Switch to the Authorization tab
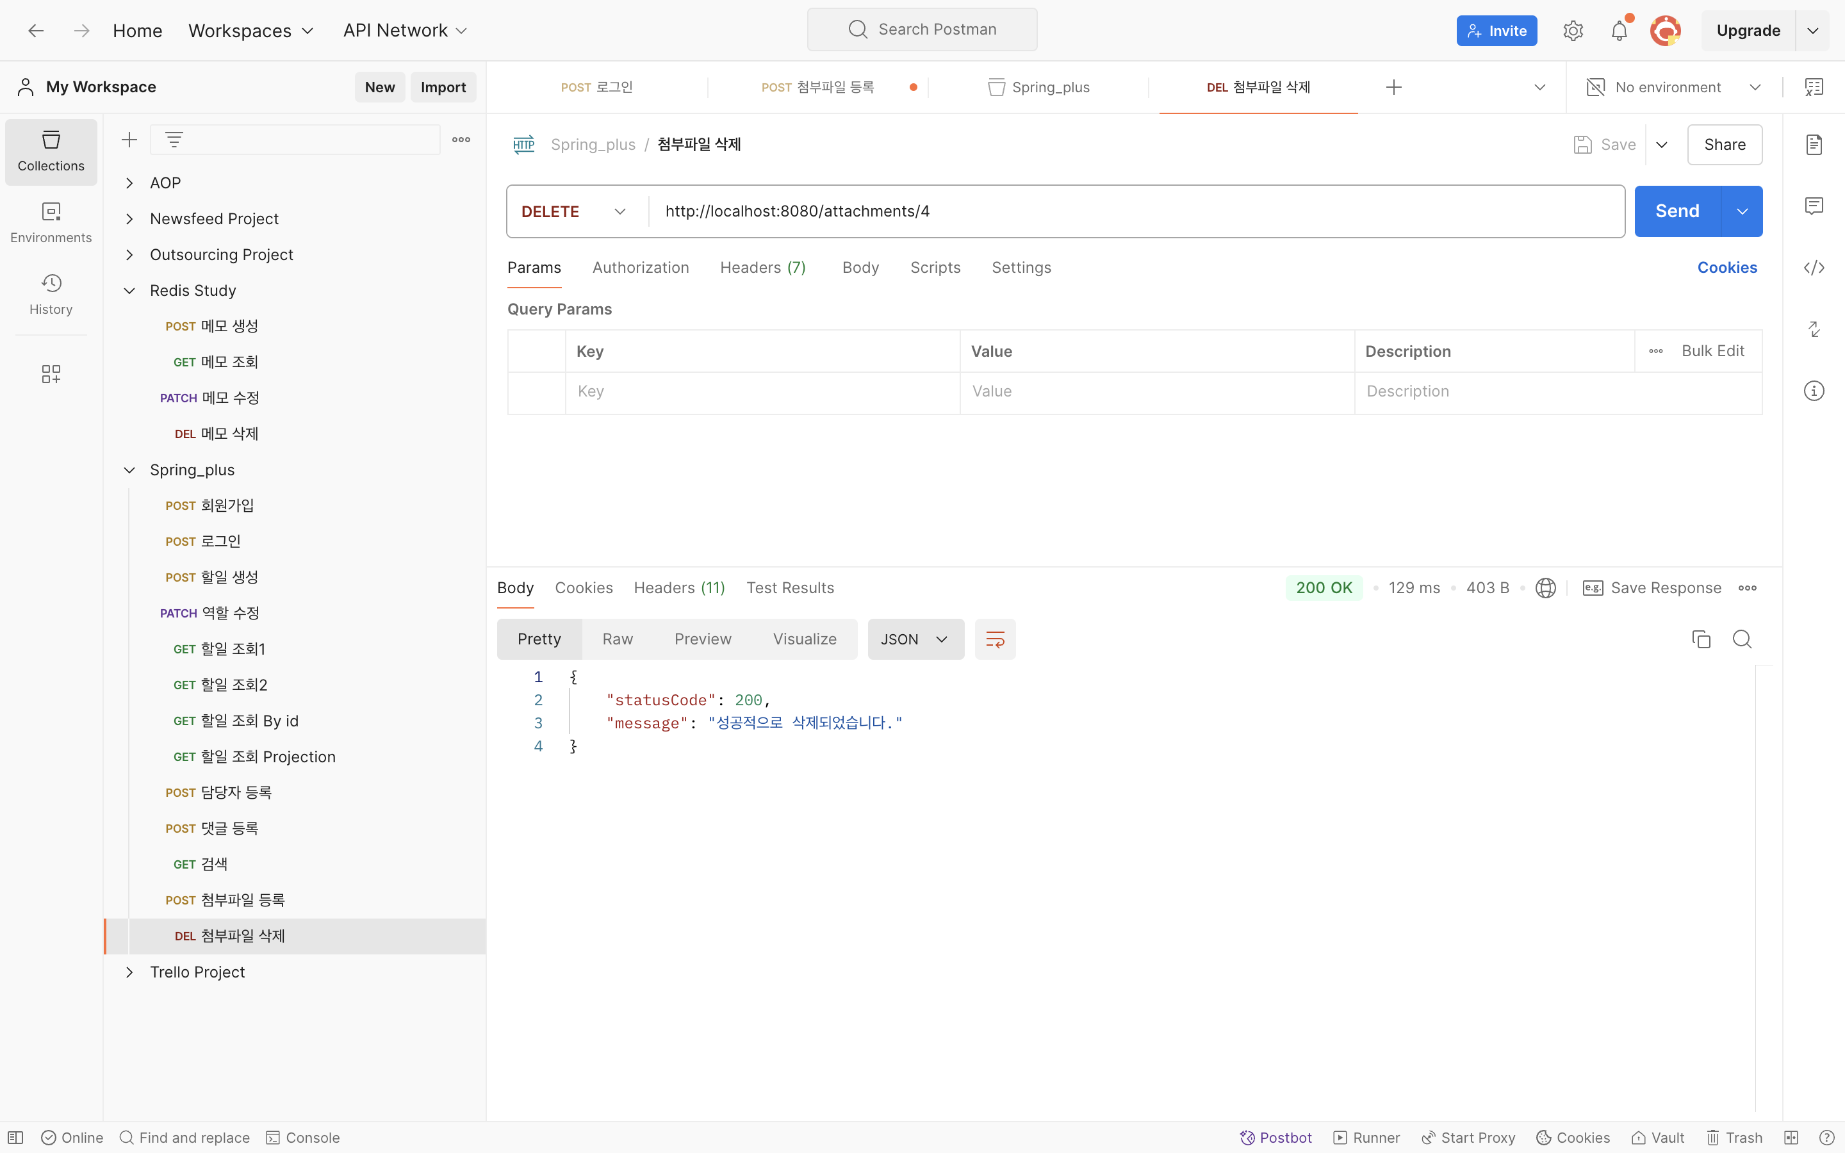 [641, 268]
